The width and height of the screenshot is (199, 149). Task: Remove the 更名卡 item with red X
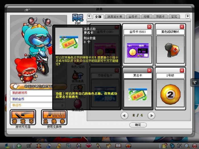149,70
